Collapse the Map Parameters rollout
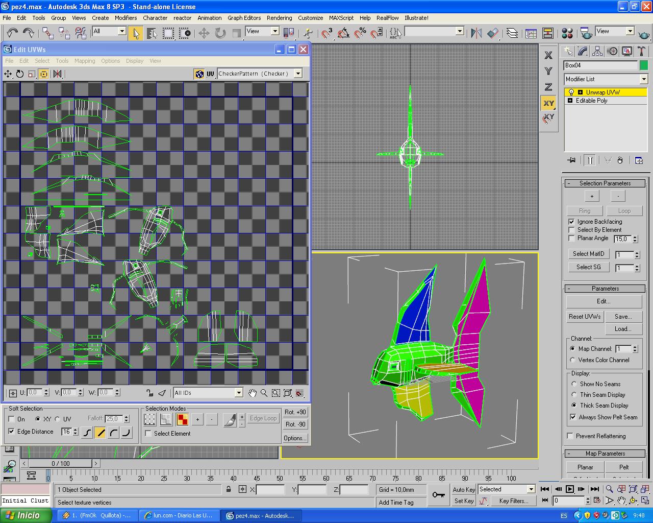The height and width of the screenshot is (523, 653). tap(605, 454)
